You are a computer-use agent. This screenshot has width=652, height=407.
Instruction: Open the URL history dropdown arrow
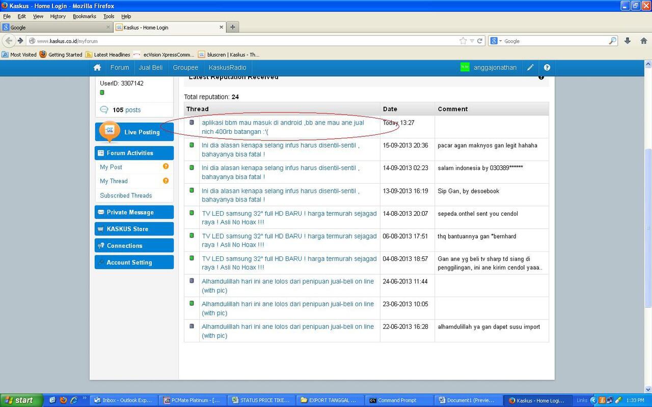click(x=472, y=41)
